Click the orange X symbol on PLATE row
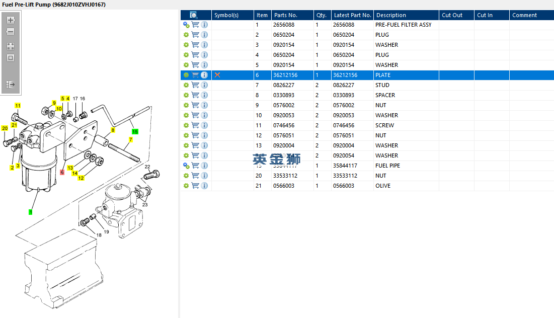 click(217, 75)
